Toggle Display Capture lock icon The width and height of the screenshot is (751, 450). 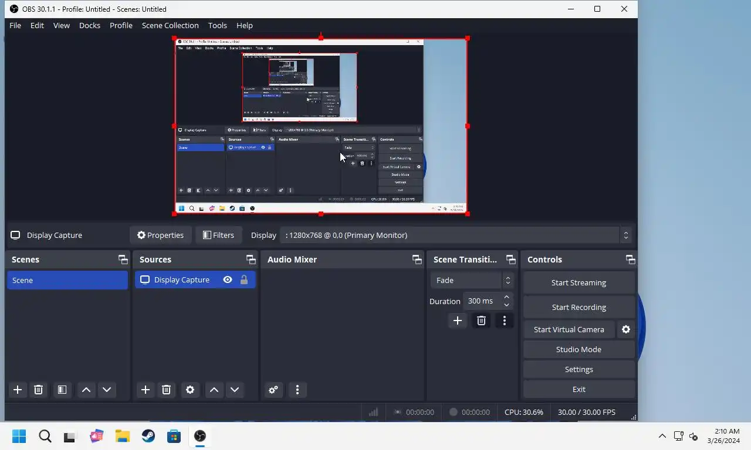pos(244,279)
